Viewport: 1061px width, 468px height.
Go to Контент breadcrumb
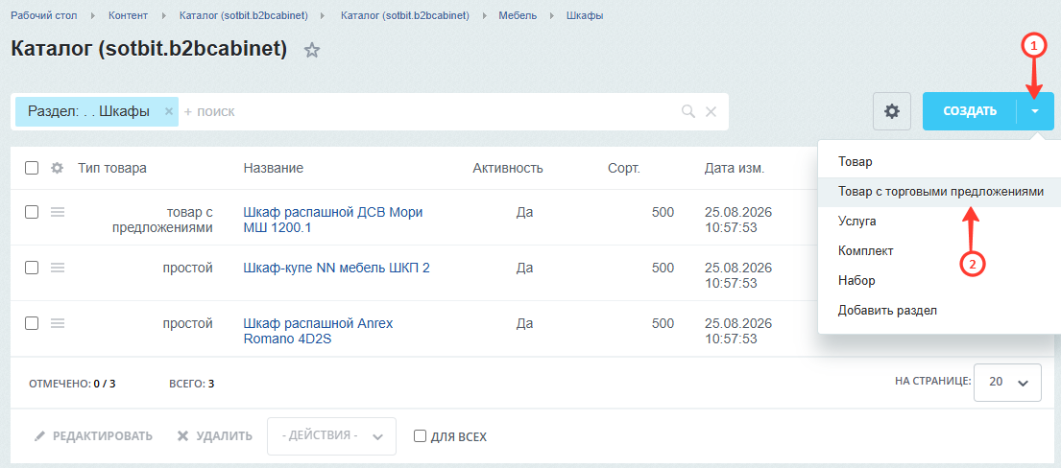click(x=128, y=15)
